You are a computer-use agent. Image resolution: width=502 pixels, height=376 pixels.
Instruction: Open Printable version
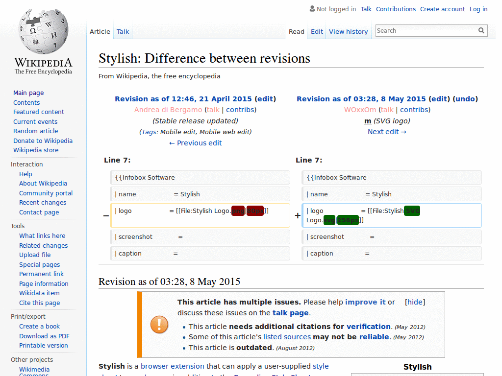pyautogui.click(x=44, y=345)
